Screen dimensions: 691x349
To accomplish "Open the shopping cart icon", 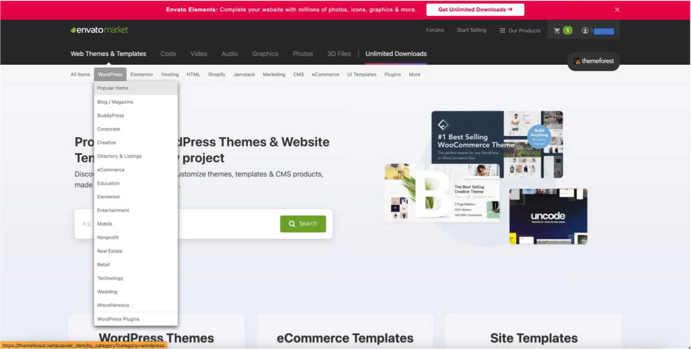I will point(557,31).
